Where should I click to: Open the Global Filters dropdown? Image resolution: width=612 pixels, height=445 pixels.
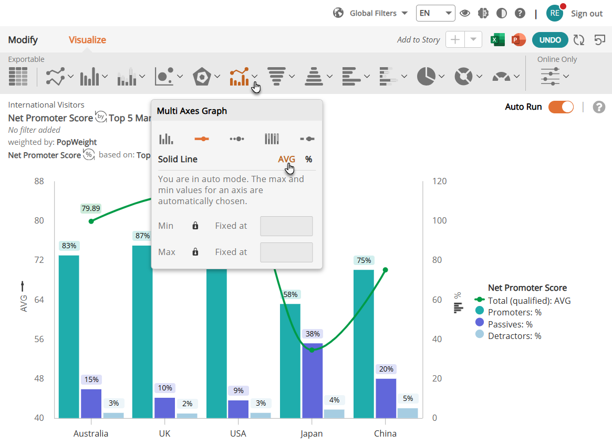(370, 13)
